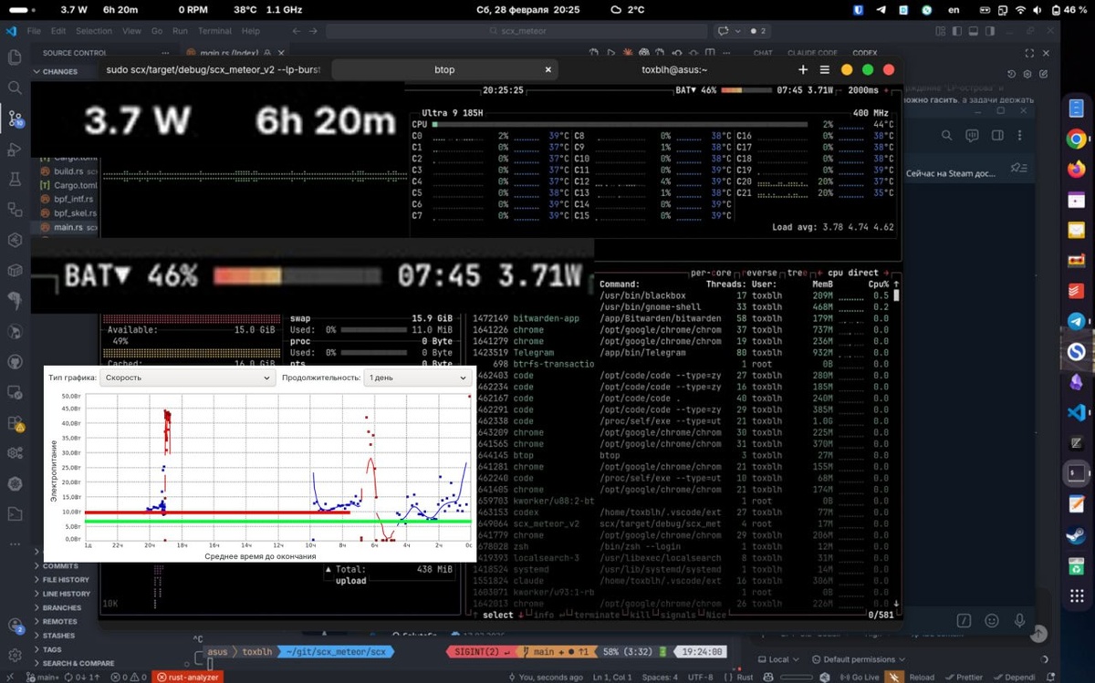The height and width of the screenshot is (683, 1095).
Task: Maximize the Codex chat panel
Action: pos(1030,53)
